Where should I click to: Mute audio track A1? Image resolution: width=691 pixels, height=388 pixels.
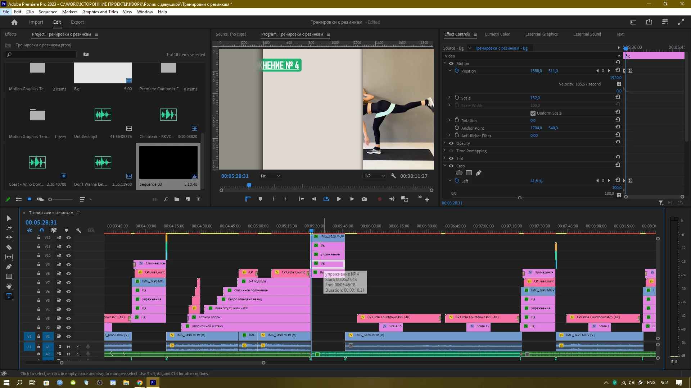pyautogui.click(x=68, y=347)
